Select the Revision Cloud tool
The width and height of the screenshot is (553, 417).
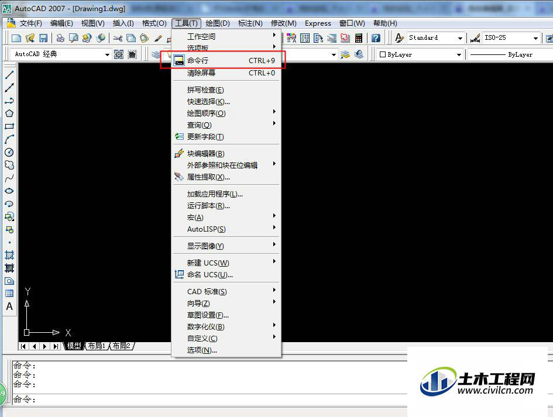pyautogui.click(x=9, y=165)
